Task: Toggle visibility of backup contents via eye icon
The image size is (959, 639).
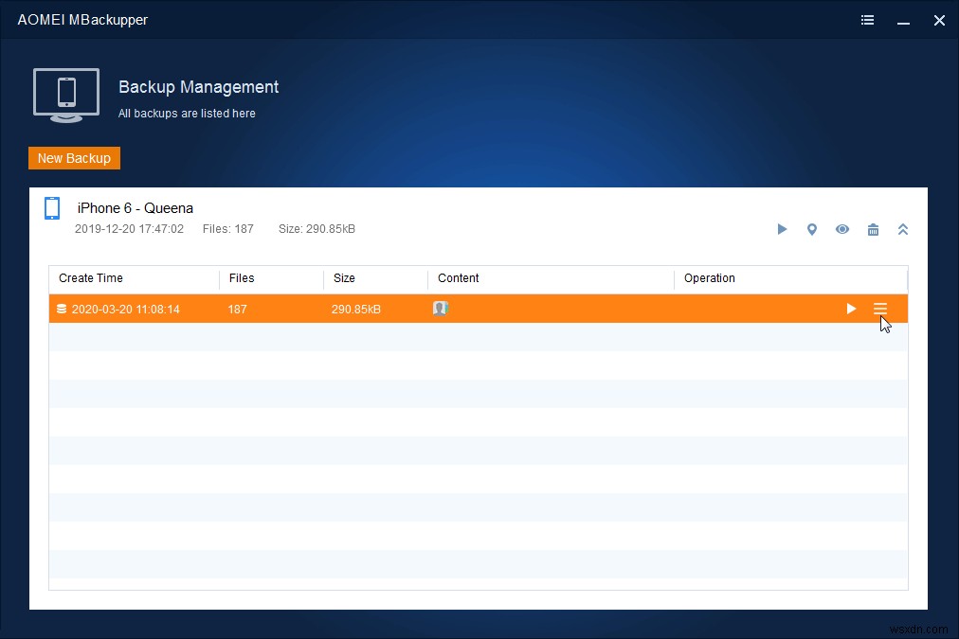Action: coord(842,229)
